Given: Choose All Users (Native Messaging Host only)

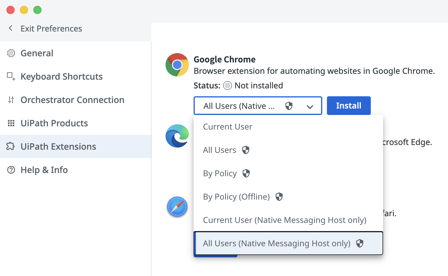Looking at the screenshot, I should pos(288,243).
